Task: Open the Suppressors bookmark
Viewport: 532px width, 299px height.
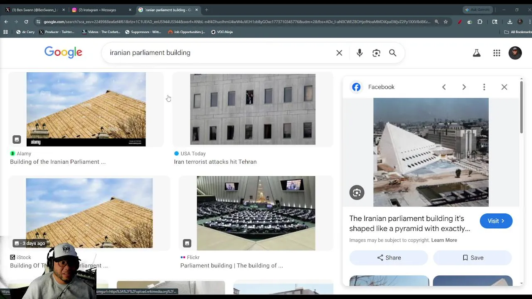Action: [x=143, y=32]
